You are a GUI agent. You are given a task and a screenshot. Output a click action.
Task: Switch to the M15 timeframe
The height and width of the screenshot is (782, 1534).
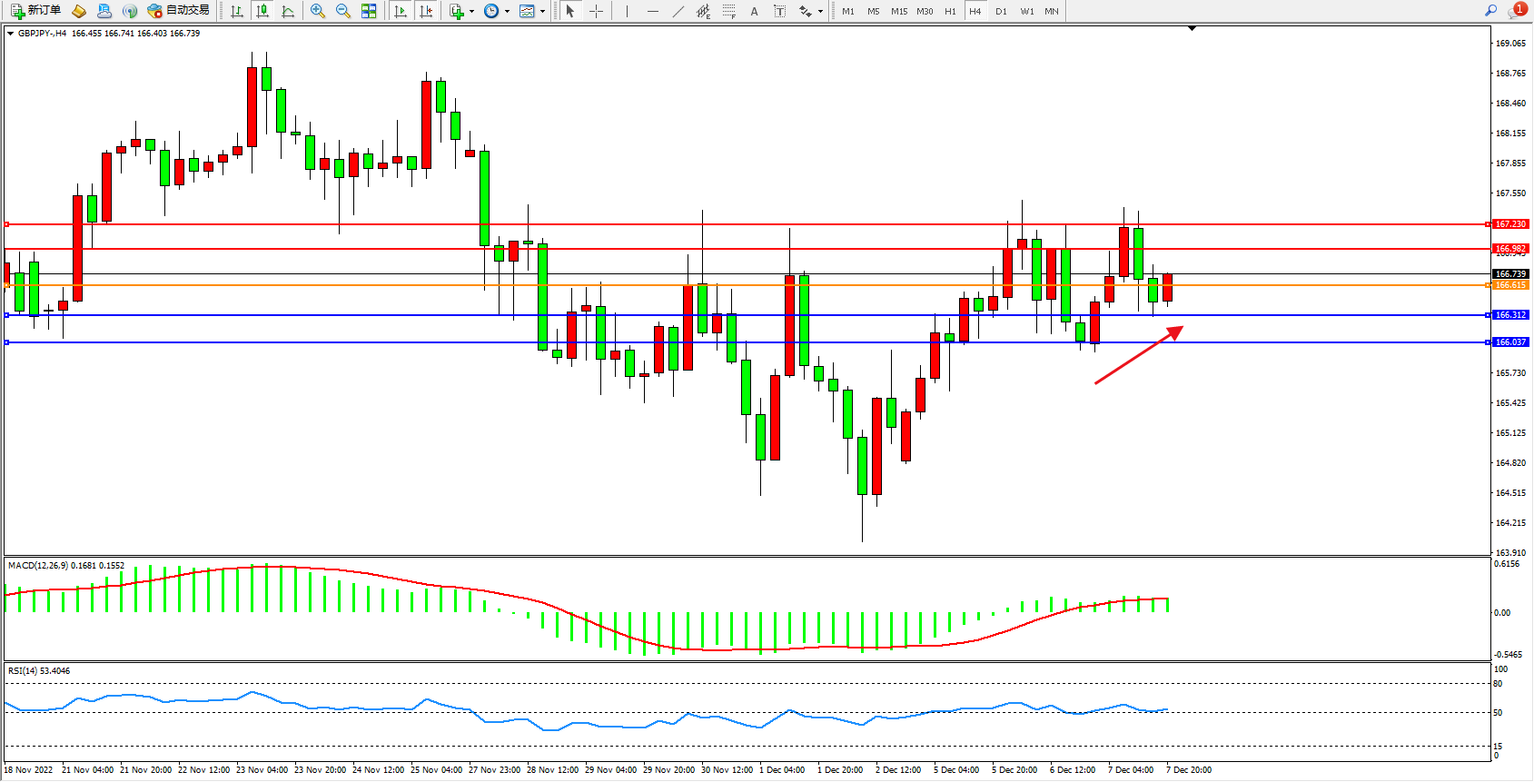(x=898, y=11)
